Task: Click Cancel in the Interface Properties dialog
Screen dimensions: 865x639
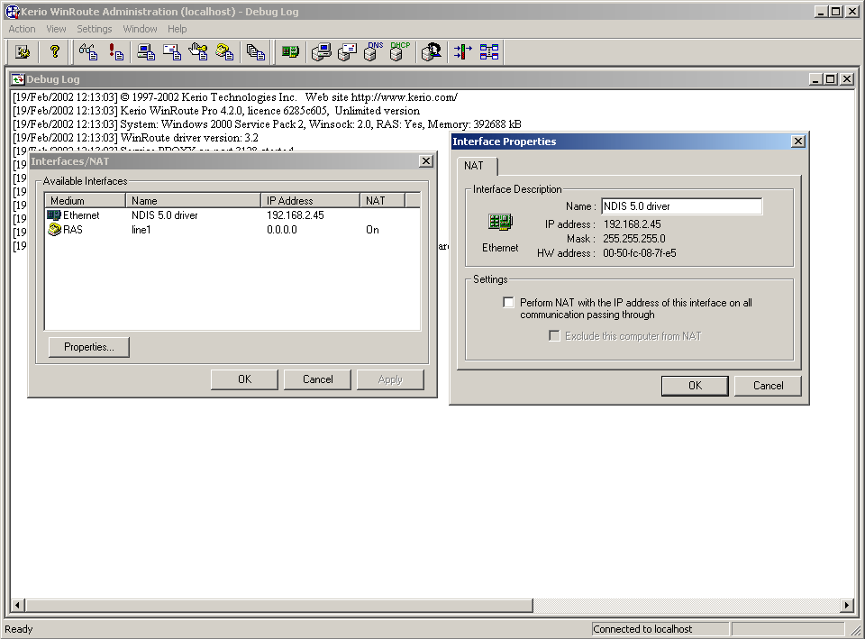Action: click(x=768, y=386)
